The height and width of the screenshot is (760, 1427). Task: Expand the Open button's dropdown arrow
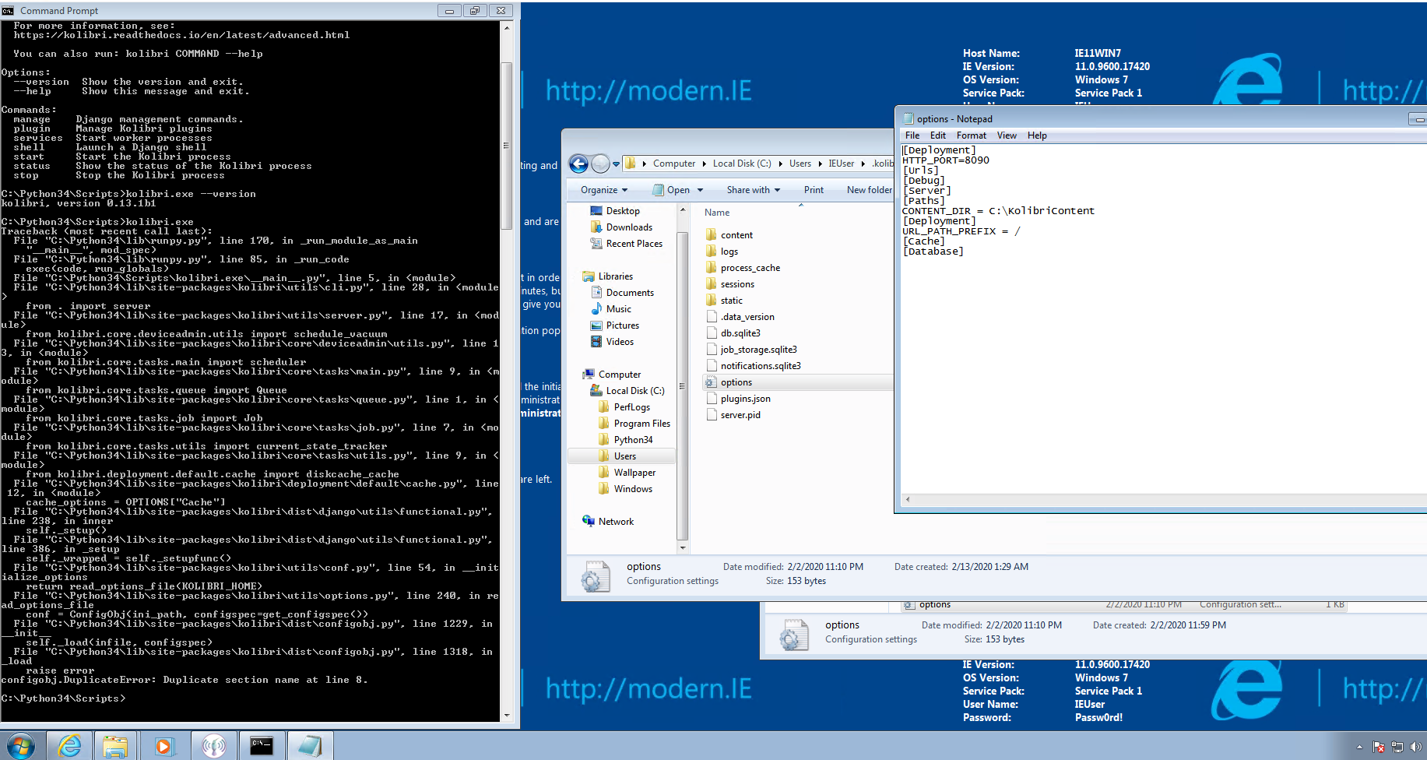pyautogui.click(x=699, y=189)
